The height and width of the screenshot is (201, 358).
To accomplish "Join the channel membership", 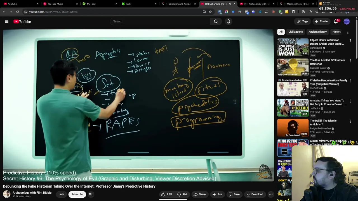I will click(x=62, y=194).
